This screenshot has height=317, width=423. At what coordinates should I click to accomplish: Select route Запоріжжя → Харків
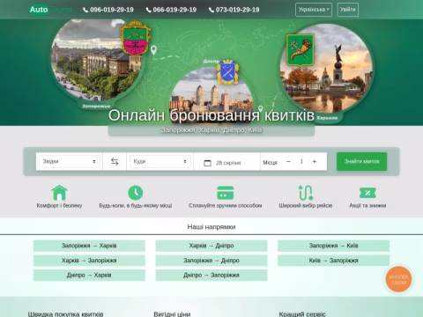pos(89,246)
